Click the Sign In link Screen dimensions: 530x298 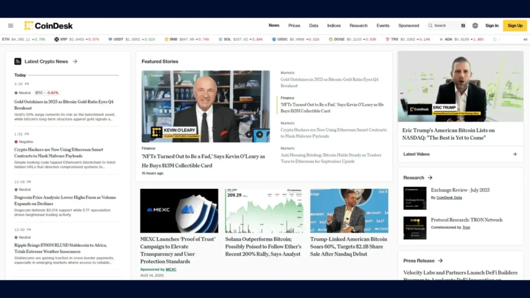(x=492, y=26)
